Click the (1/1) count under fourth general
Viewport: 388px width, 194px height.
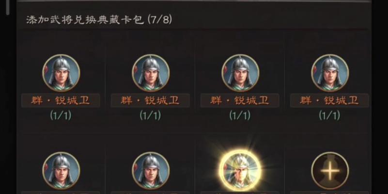click(329, 115)
